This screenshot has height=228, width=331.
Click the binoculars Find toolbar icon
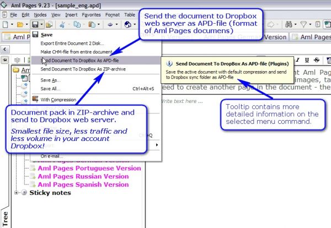pos(289,24)
